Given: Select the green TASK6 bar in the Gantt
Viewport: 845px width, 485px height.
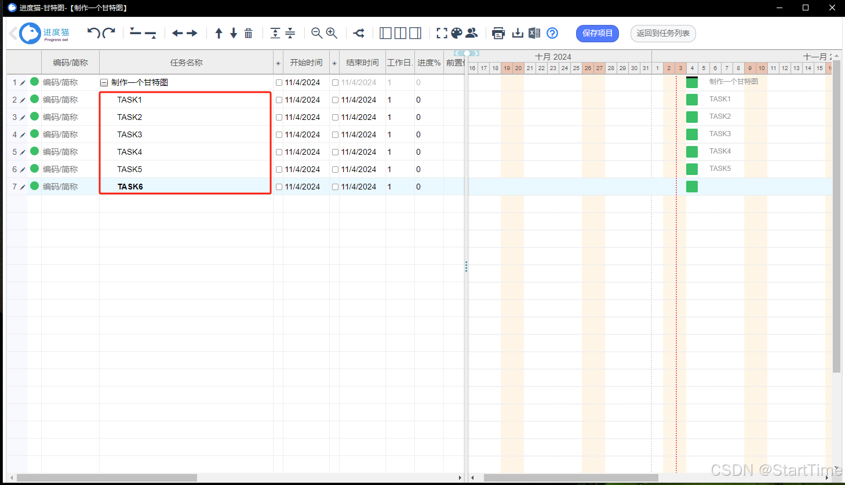Looking at the screenshot, I should [692, 187].
